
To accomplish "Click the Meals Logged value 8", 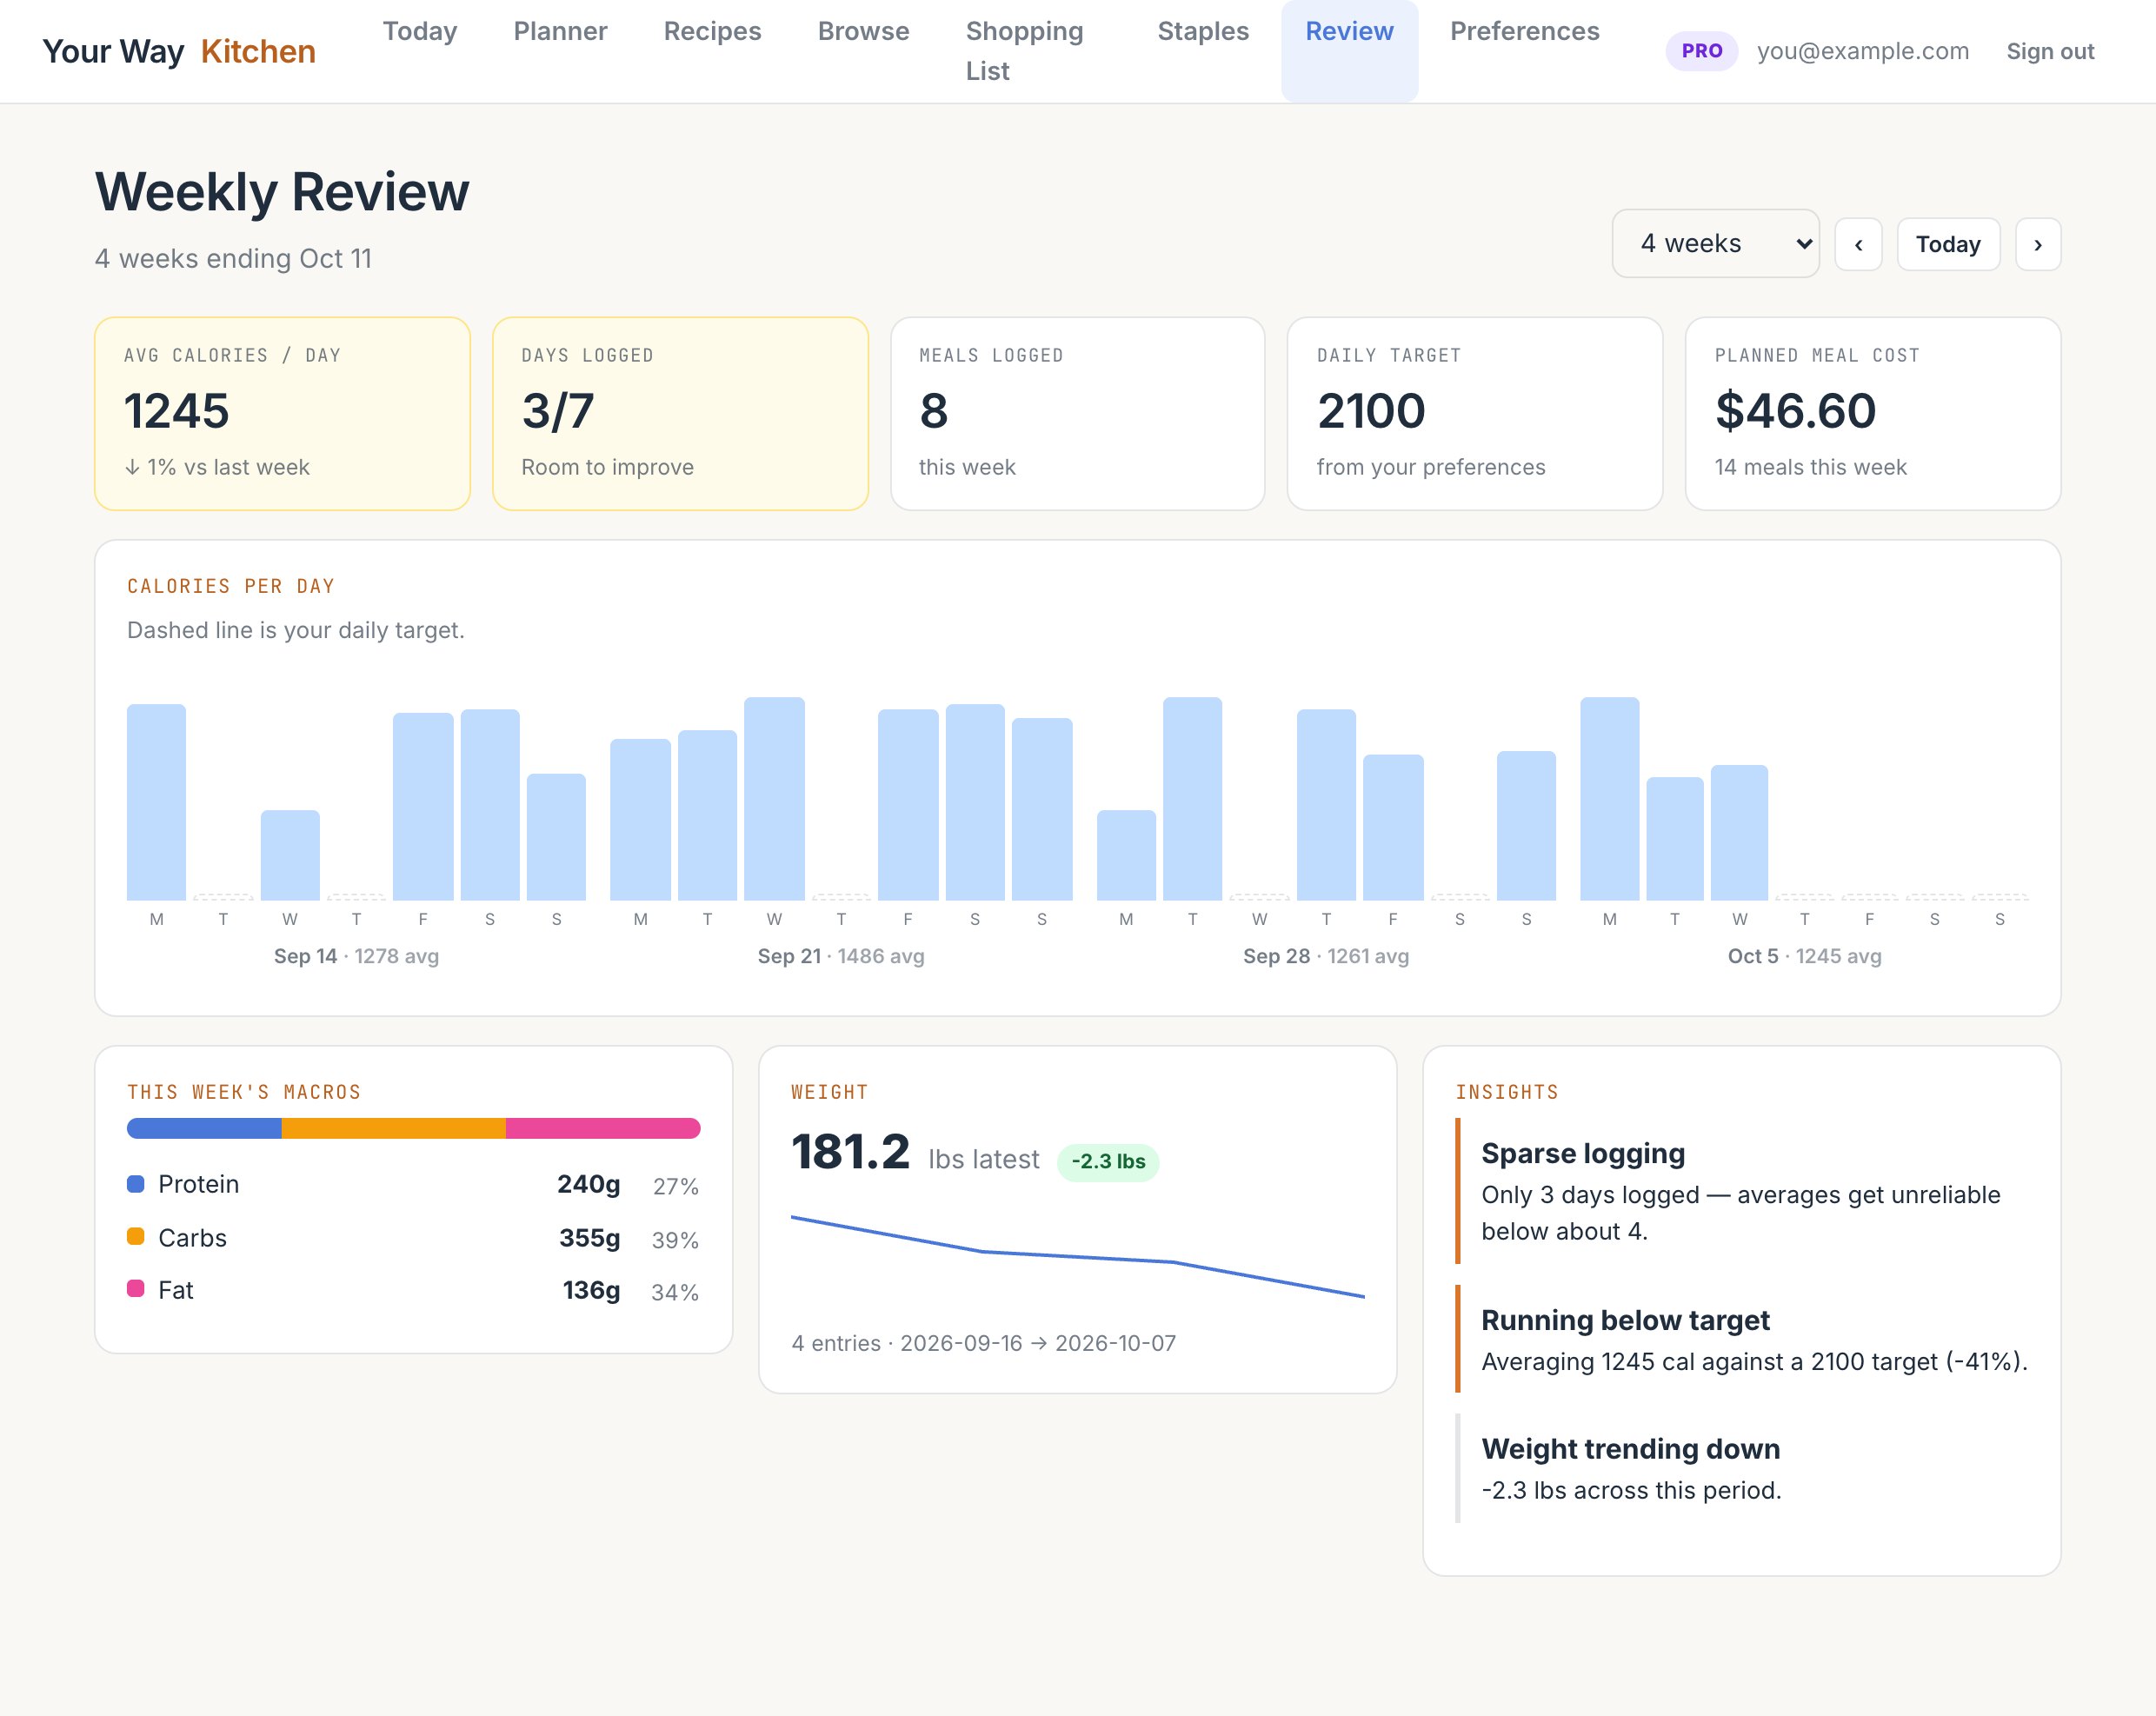I will 933,411.
